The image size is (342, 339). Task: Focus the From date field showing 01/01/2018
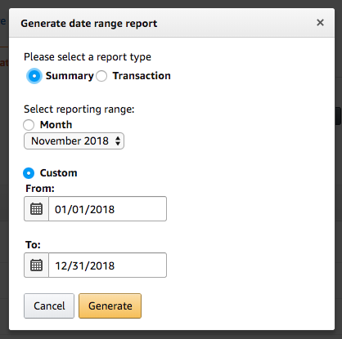pyautogui.click(x=107, y=209)
